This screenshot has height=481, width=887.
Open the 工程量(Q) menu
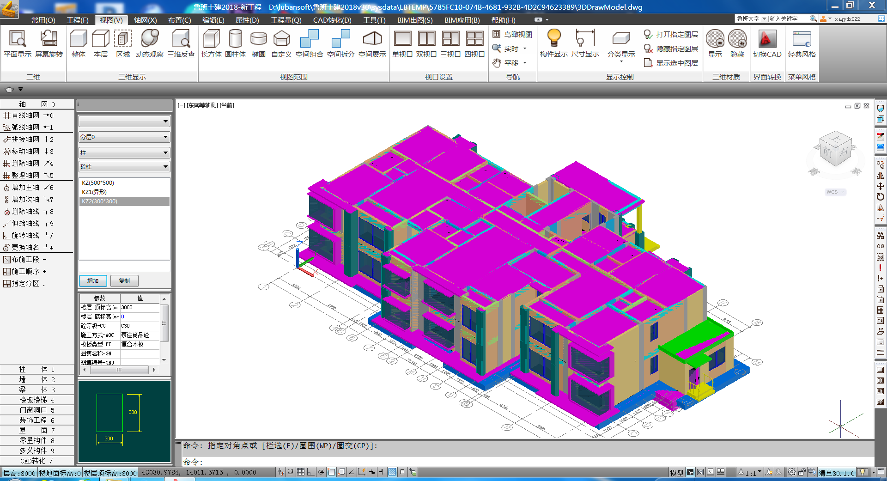coord(286,20)
